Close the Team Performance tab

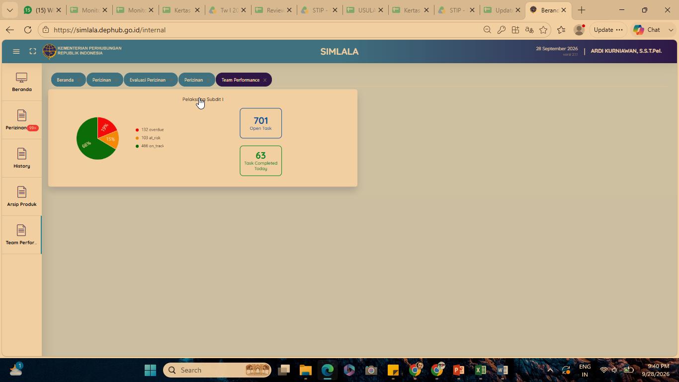click(265, 80)
